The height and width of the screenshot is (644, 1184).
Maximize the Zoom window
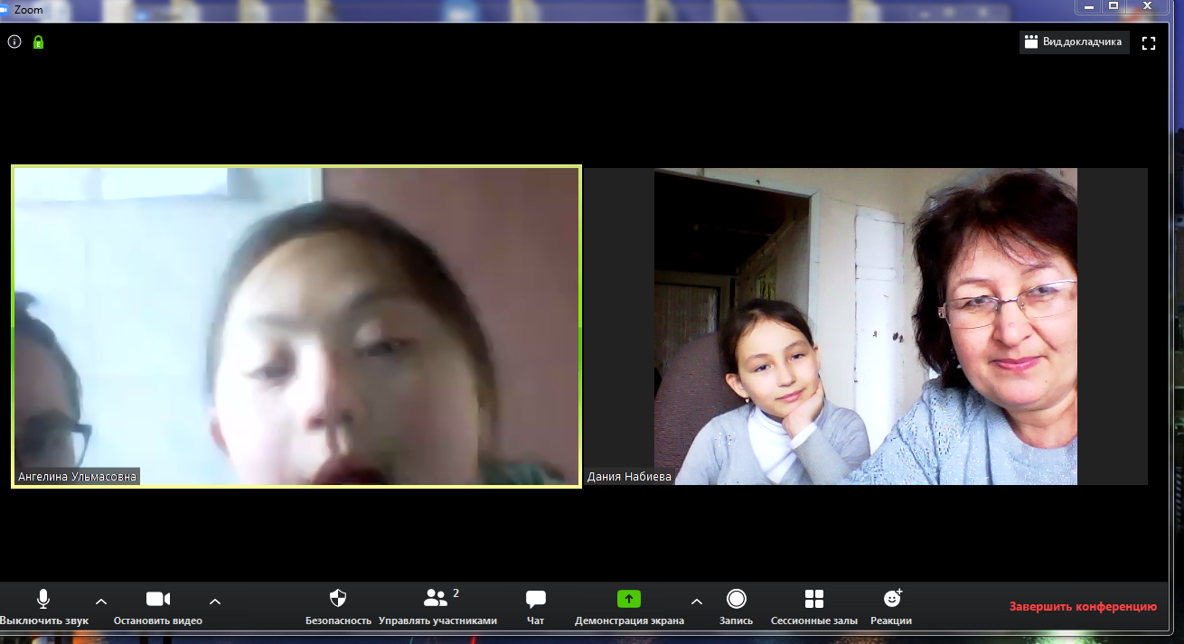[x=1114, y=6]
